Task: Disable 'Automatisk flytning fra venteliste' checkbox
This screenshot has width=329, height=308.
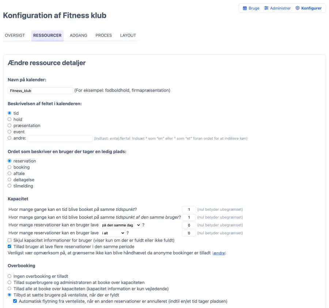Action: (x=15, y=301)
